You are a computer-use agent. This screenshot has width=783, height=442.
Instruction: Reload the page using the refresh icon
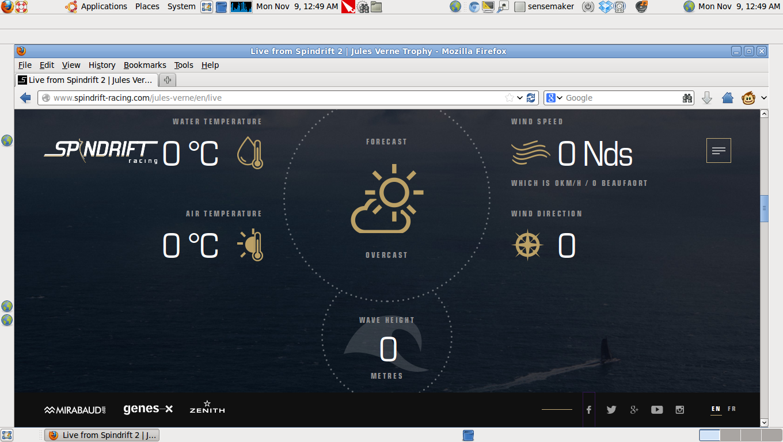pos(531,98)
